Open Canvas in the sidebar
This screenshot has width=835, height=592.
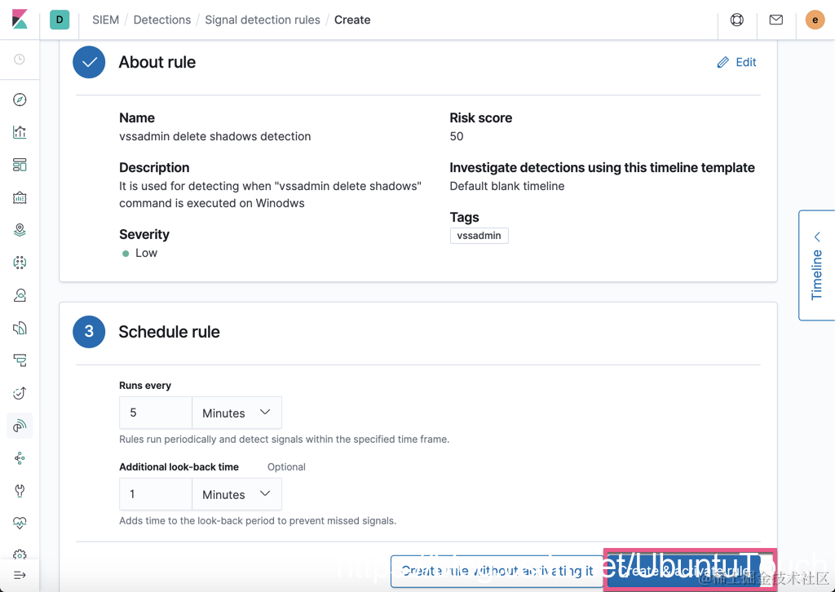coord(20,197)
